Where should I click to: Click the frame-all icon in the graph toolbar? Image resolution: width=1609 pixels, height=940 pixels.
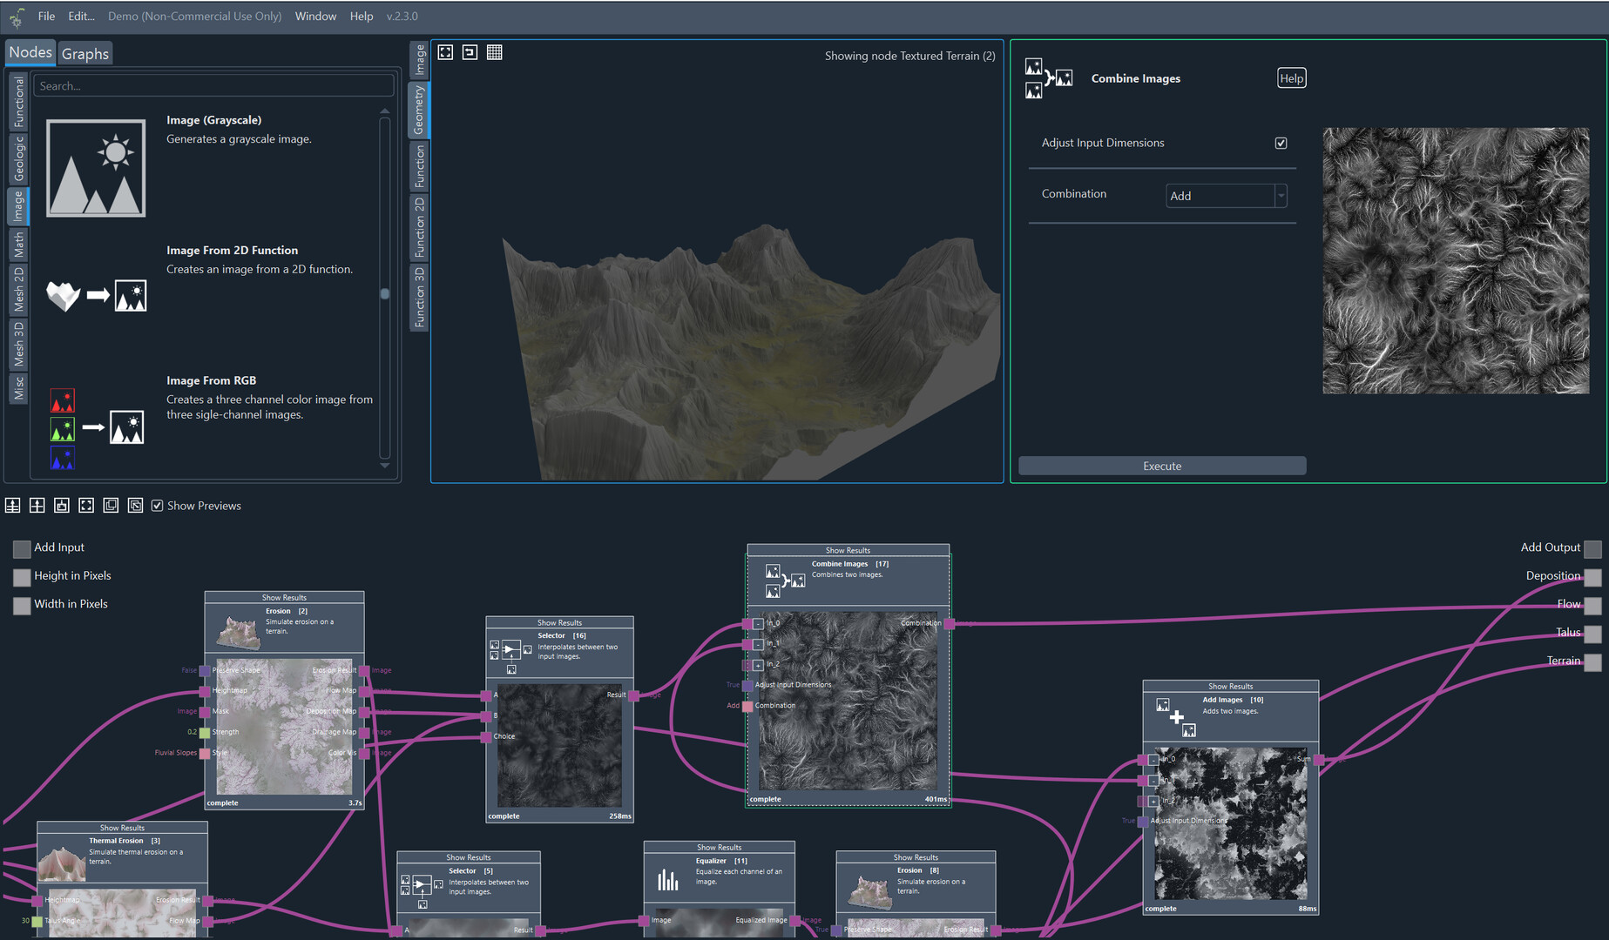point(86,506)
